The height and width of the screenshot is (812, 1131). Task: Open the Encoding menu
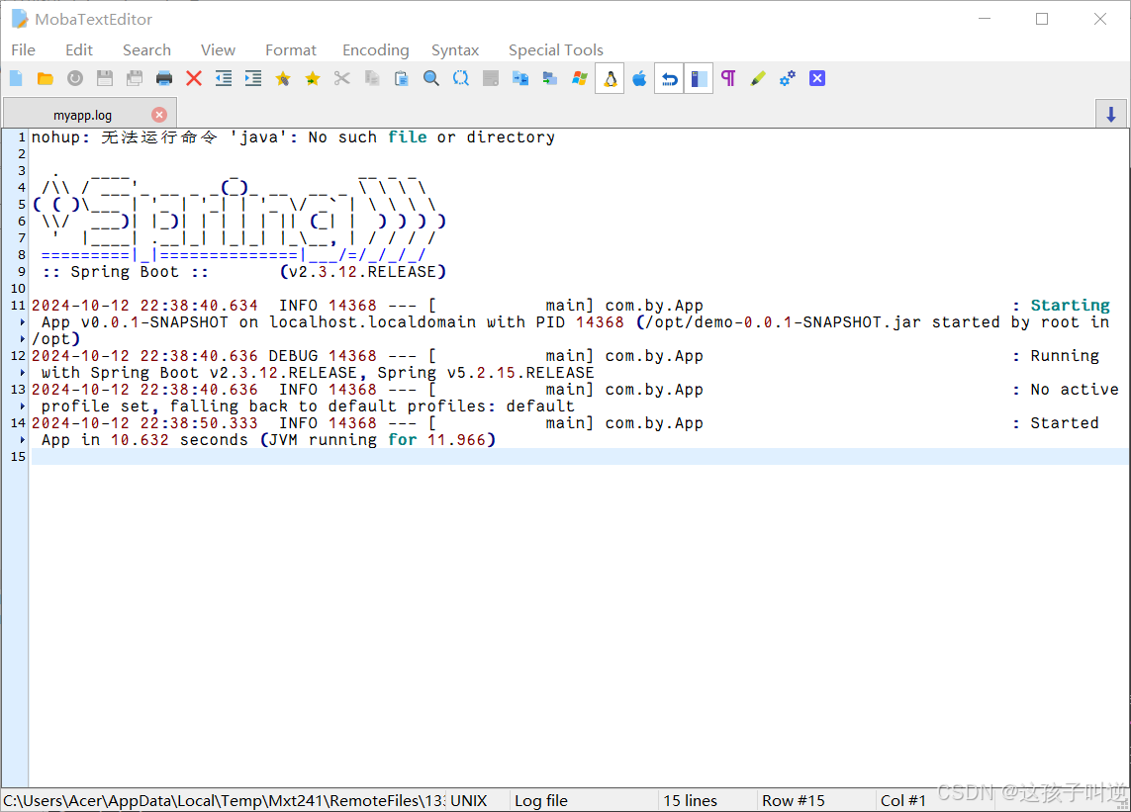coord(376,49)
